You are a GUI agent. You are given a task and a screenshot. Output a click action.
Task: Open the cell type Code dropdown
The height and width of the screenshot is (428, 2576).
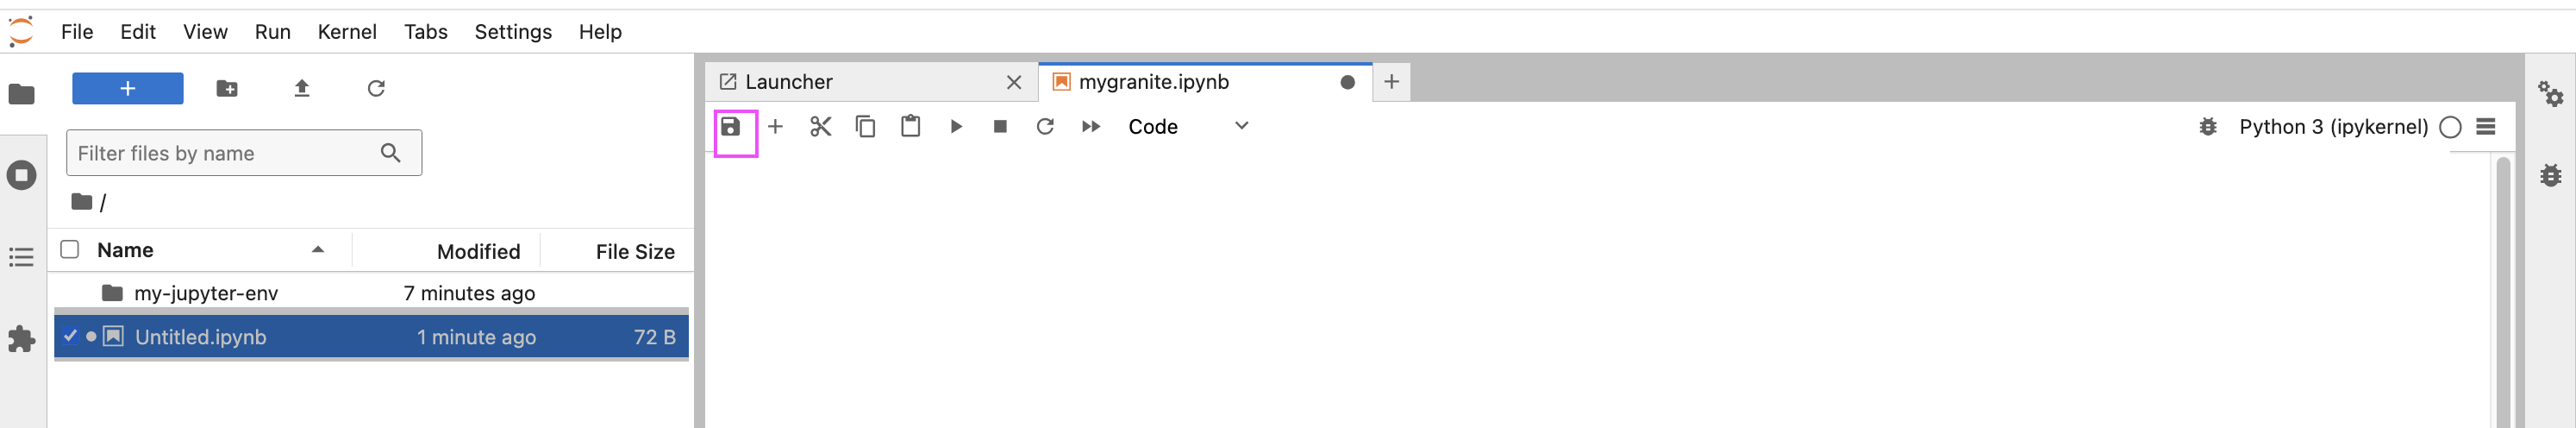[x=1187, y=127]
